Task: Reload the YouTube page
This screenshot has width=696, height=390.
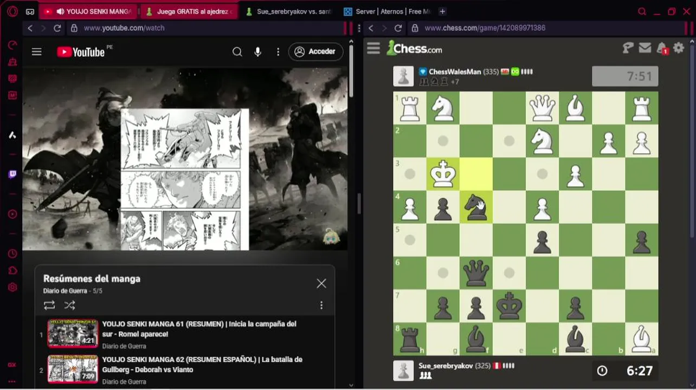Action: tap(57, 28)
